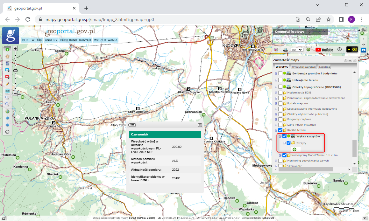Enable Ewidencja gruntów i budynków layer
This screenshot has height=221, width=369.
[x=280, y=73]
